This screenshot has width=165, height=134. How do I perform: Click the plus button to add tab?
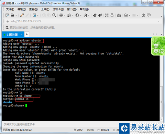pos(27,34)
